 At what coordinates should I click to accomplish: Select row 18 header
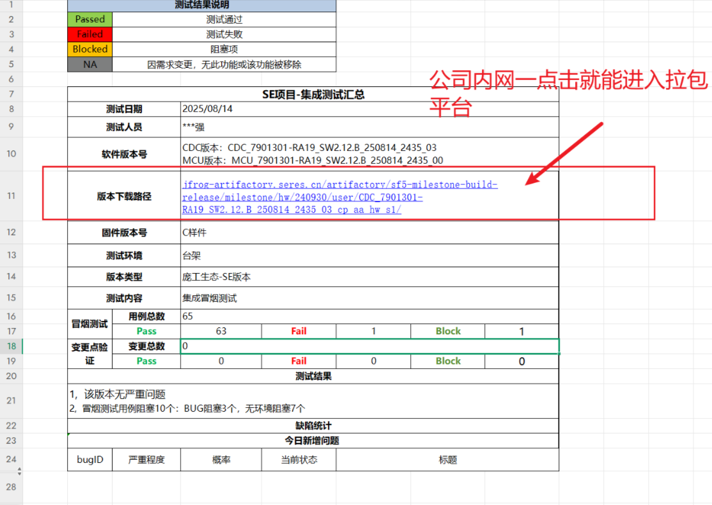12,346
